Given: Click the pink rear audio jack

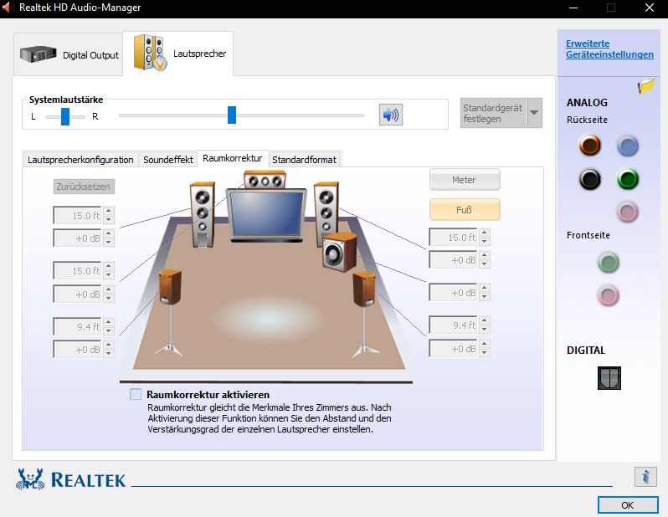Looking at the screenshot, I should (628, 212).
